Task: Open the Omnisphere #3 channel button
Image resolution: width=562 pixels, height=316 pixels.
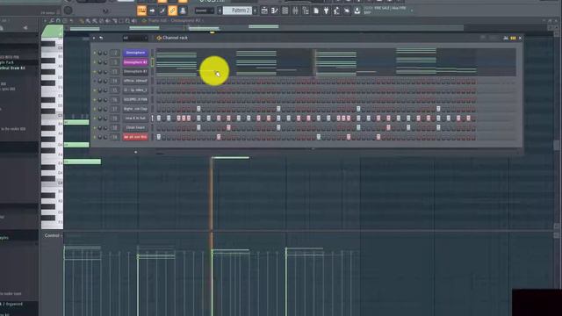Action: pos(135,72)
